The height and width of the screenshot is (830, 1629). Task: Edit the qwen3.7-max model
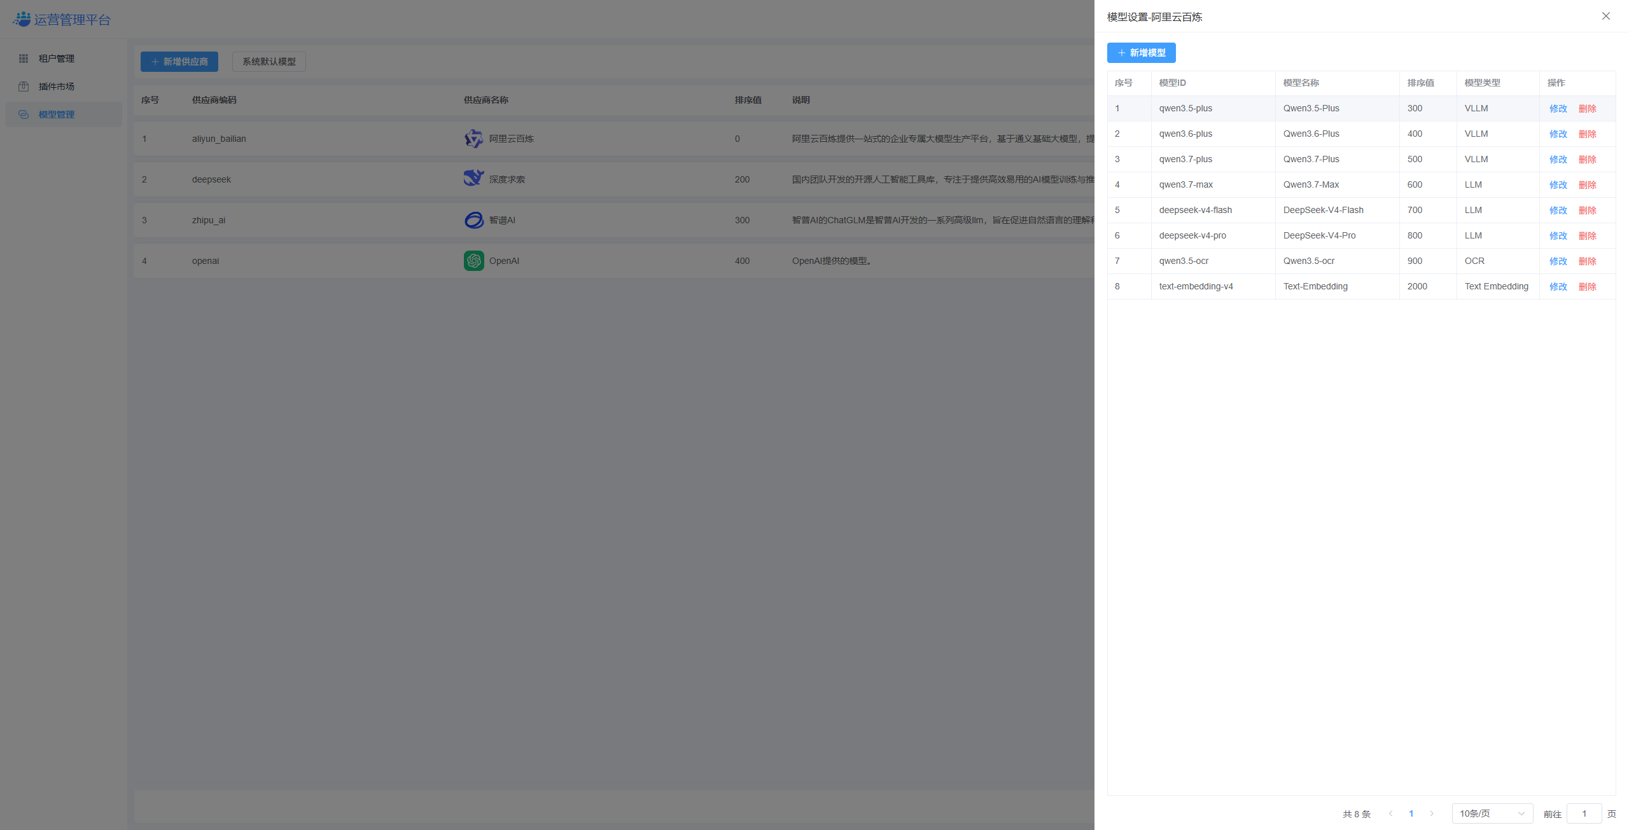(x=1558, y=185)
